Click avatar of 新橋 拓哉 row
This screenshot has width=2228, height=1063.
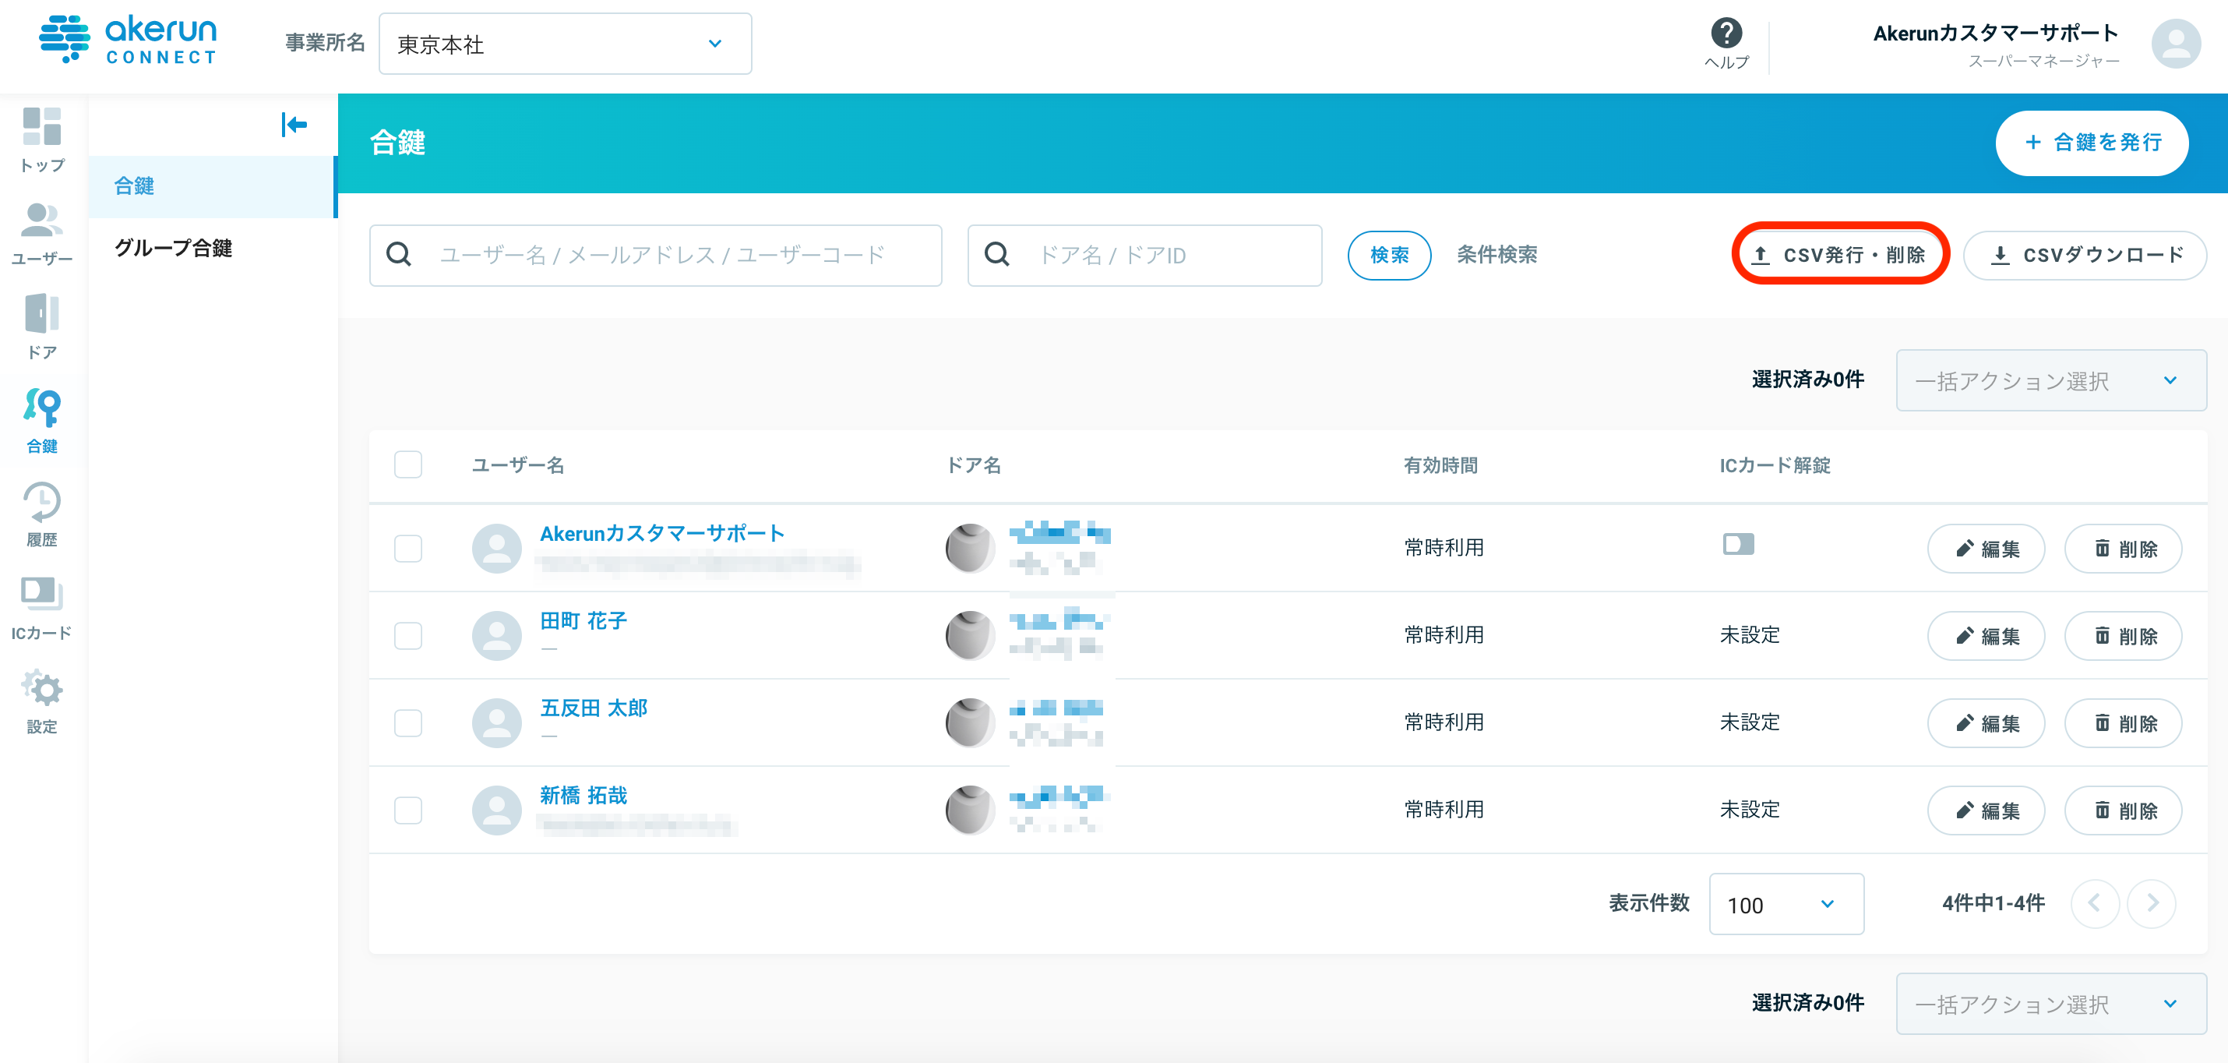[496, 810]
